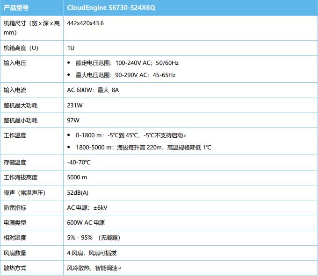Click the '额定电压范围：100-240V AC' line
Viewport: 318px width, 276px height.
[x=127, y=63]
